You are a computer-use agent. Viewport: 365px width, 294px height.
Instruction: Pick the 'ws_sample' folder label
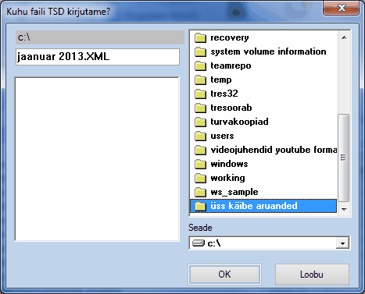234,192
